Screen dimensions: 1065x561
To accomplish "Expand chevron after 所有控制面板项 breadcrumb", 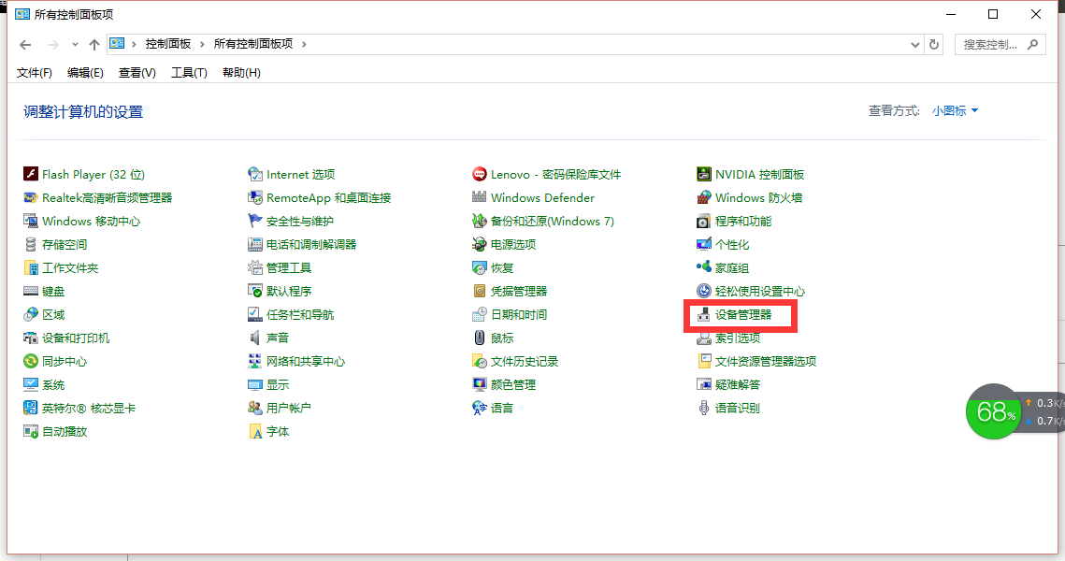I will pos(304,44).
